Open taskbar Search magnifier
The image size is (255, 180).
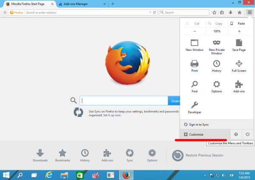20,175
